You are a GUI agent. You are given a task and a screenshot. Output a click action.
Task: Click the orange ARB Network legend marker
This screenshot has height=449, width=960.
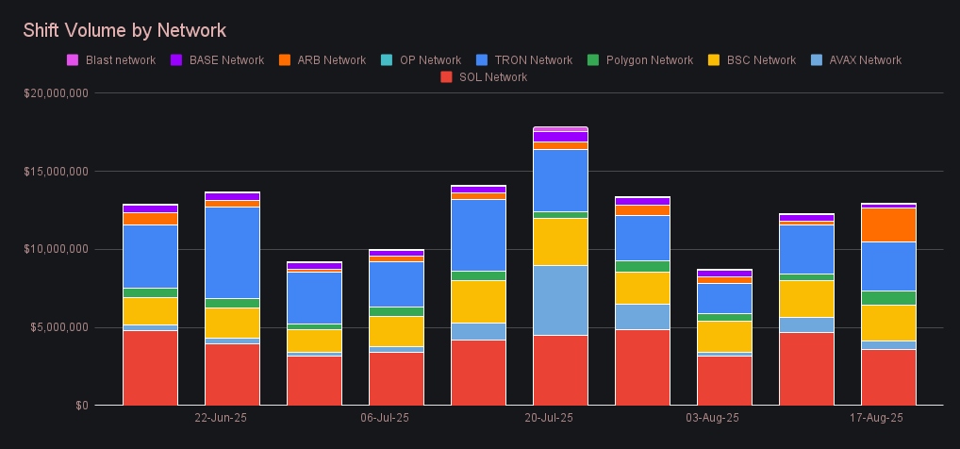point(284,60)
